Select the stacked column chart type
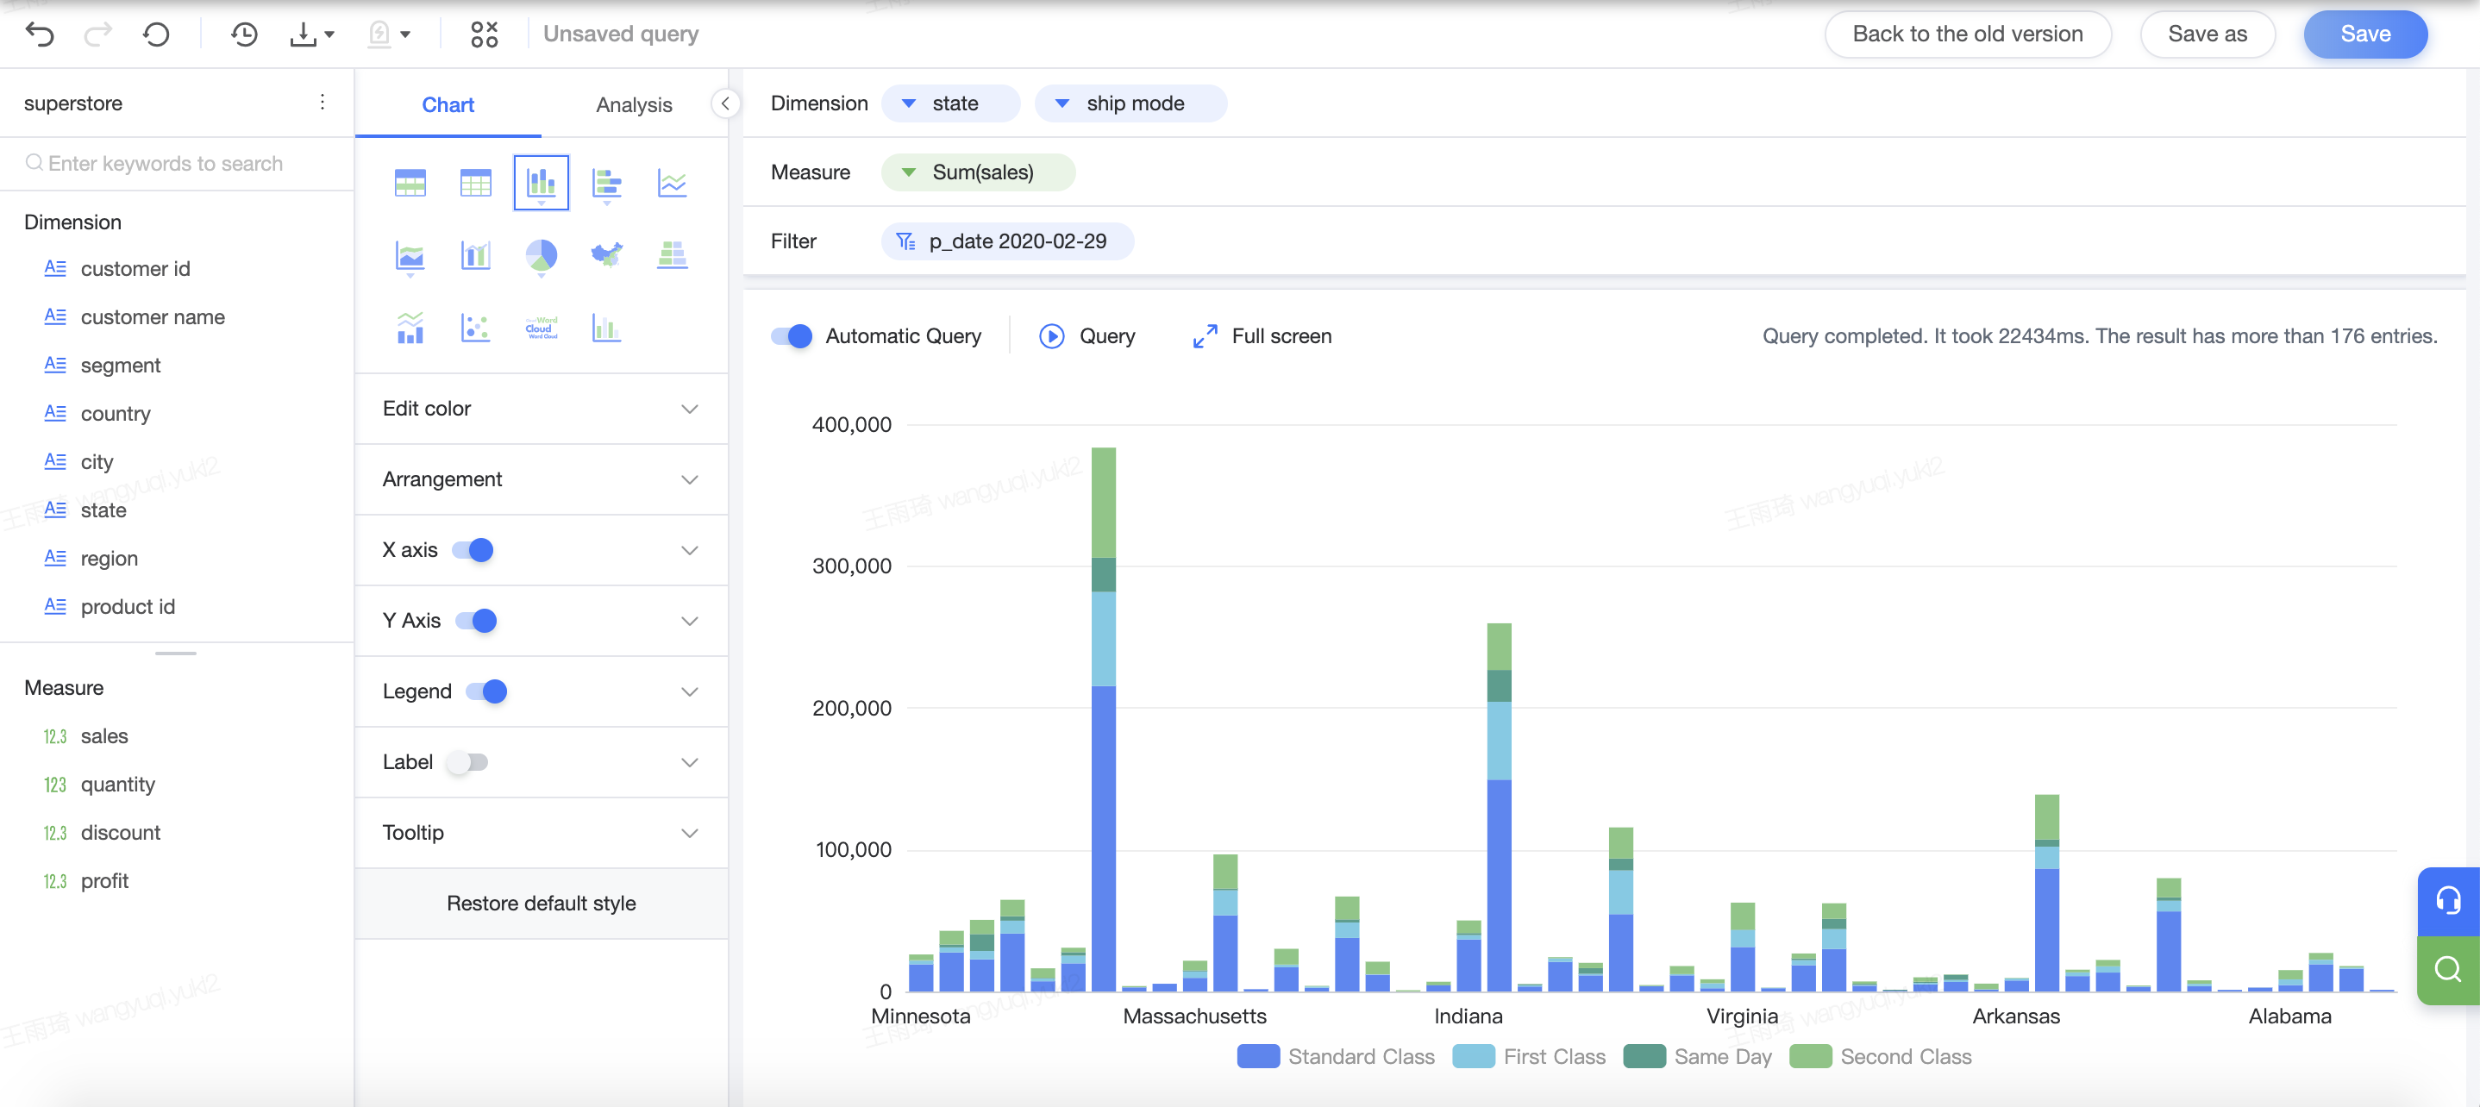The height and width of the screenshot is (1107, 2480). click(x=541, y=182)
